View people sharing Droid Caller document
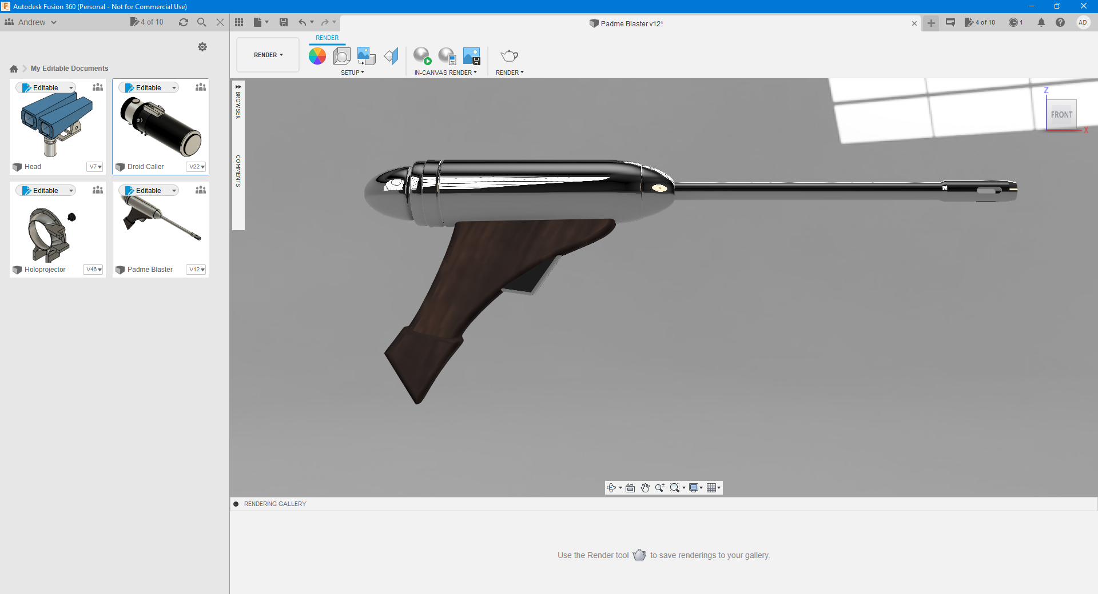Image resolution: width=1098 pixels, height=594 pixels. [x=201, y=87]
